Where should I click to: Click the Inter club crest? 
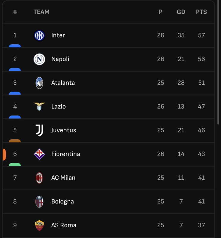click(39, 35)
